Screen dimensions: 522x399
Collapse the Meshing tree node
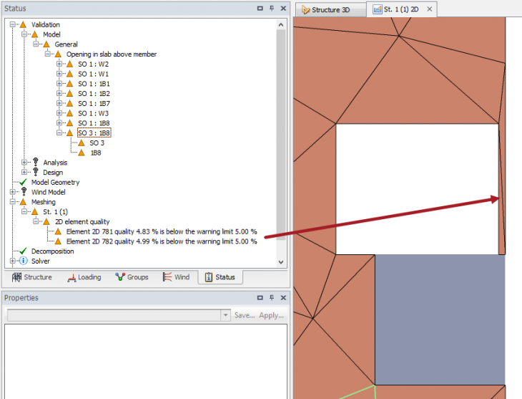13,202
